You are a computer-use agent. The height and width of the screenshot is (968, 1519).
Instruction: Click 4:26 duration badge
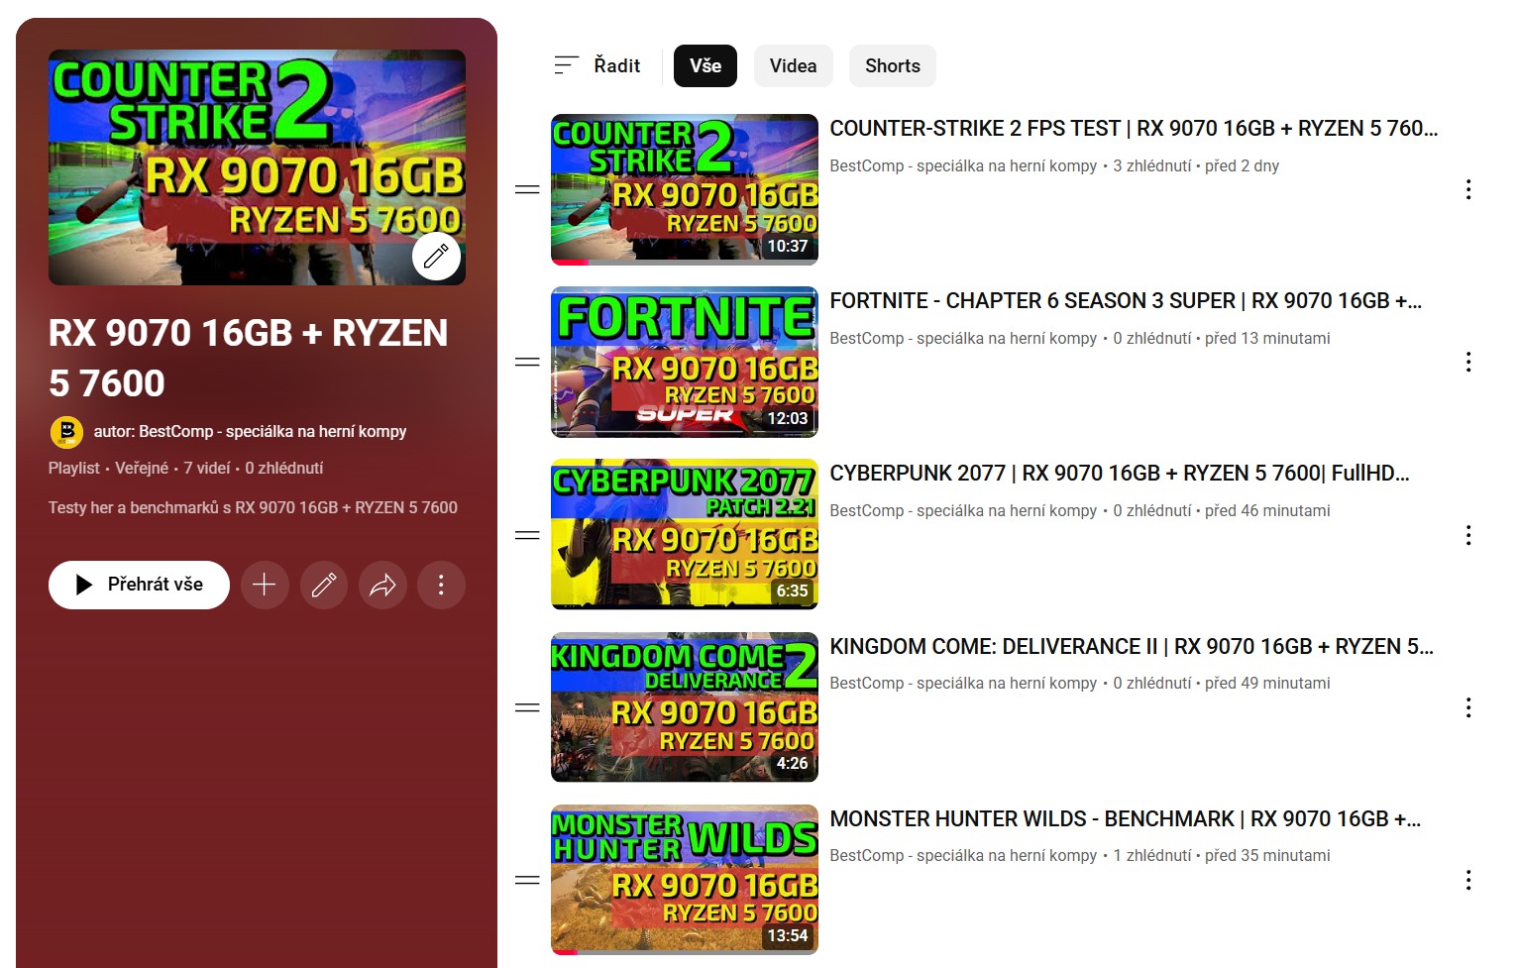click(792, 763)
